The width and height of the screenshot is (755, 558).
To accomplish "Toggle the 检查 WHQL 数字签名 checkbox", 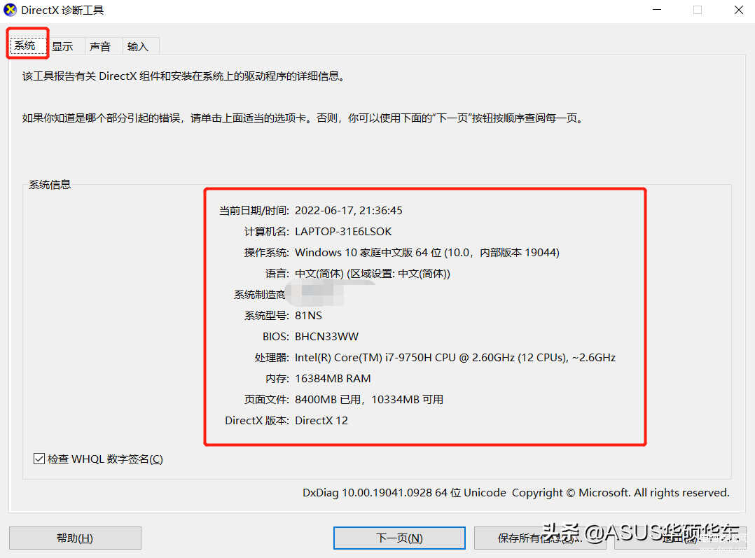I will [x=39, y=459].
